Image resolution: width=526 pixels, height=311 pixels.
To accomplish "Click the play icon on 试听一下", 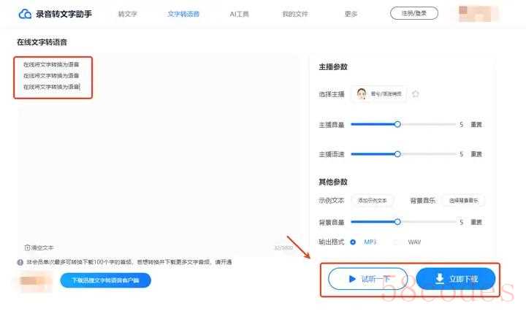I will point(352,279).
